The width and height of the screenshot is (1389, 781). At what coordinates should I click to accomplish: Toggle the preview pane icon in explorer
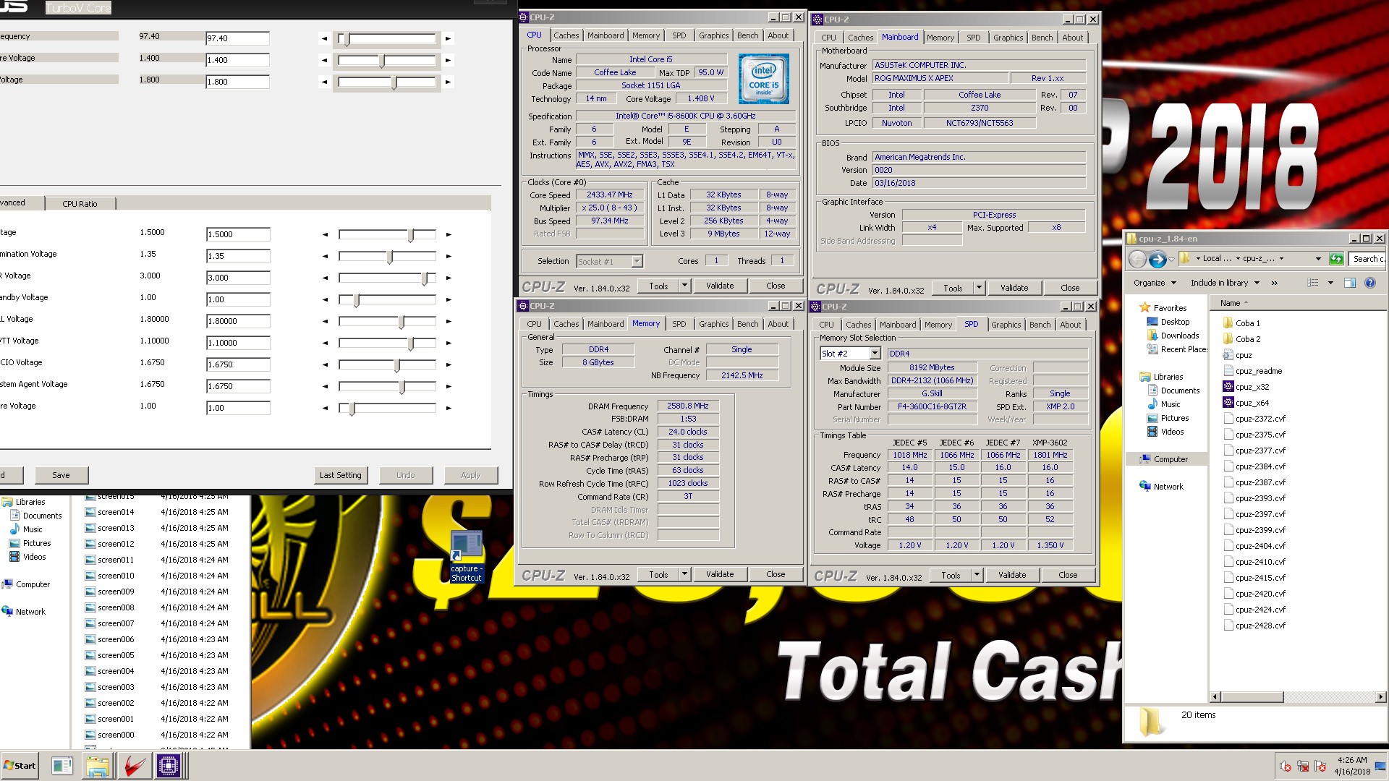[1350, 283]
